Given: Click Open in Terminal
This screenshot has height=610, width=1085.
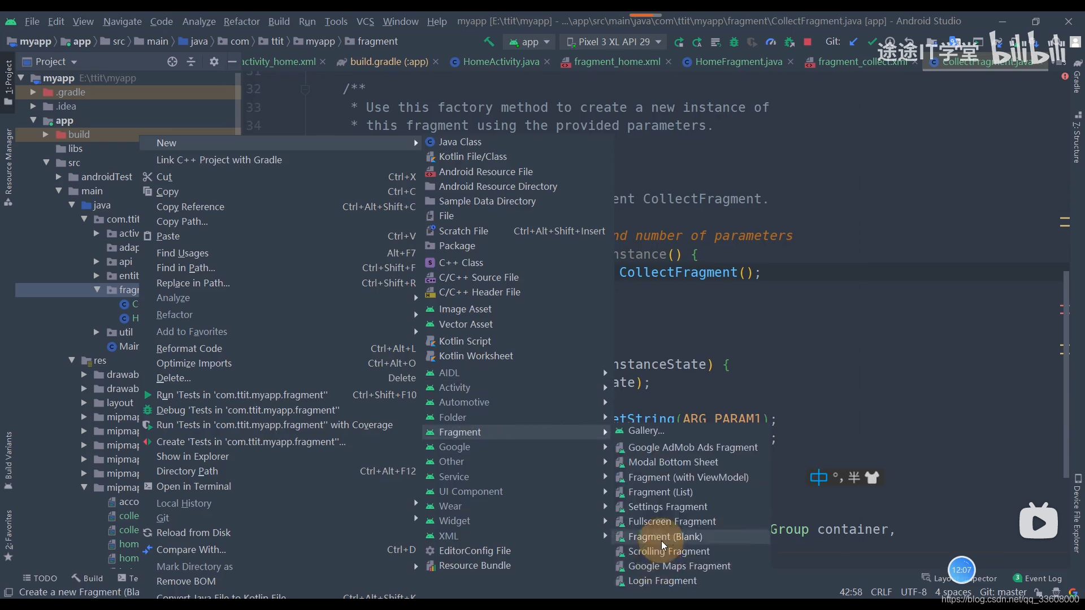Looking at the screenshot, I should coord(194,486).
